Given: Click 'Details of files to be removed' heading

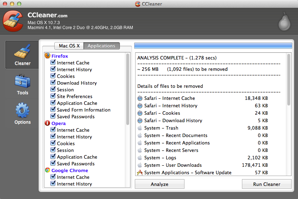Looking at the screenshot, I should [x=170, y=86].
